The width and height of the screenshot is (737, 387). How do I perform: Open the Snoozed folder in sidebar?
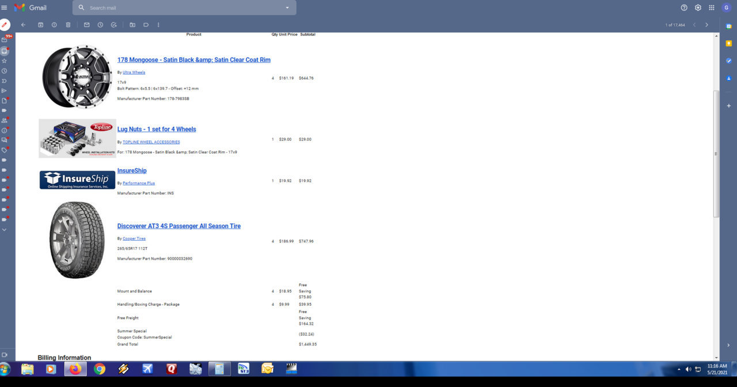pyautogui.click(x=5, y=71)
